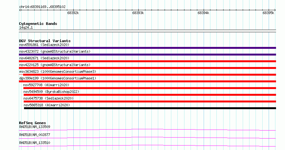
Task: Click the 68393k ruler tick label
Action: click(138, 13)
